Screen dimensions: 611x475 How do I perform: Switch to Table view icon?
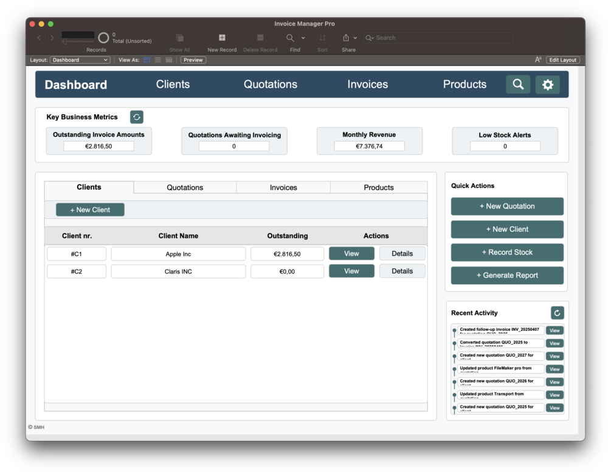pos(169,60)
